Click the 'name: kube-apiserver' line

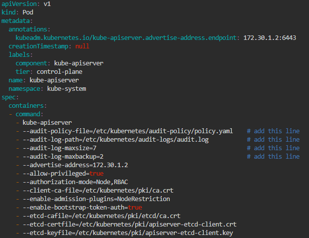tap(44, 80)
